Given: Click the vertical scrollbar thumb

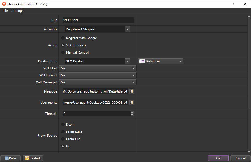Looking at the screenshot, I should click(249, 63).
